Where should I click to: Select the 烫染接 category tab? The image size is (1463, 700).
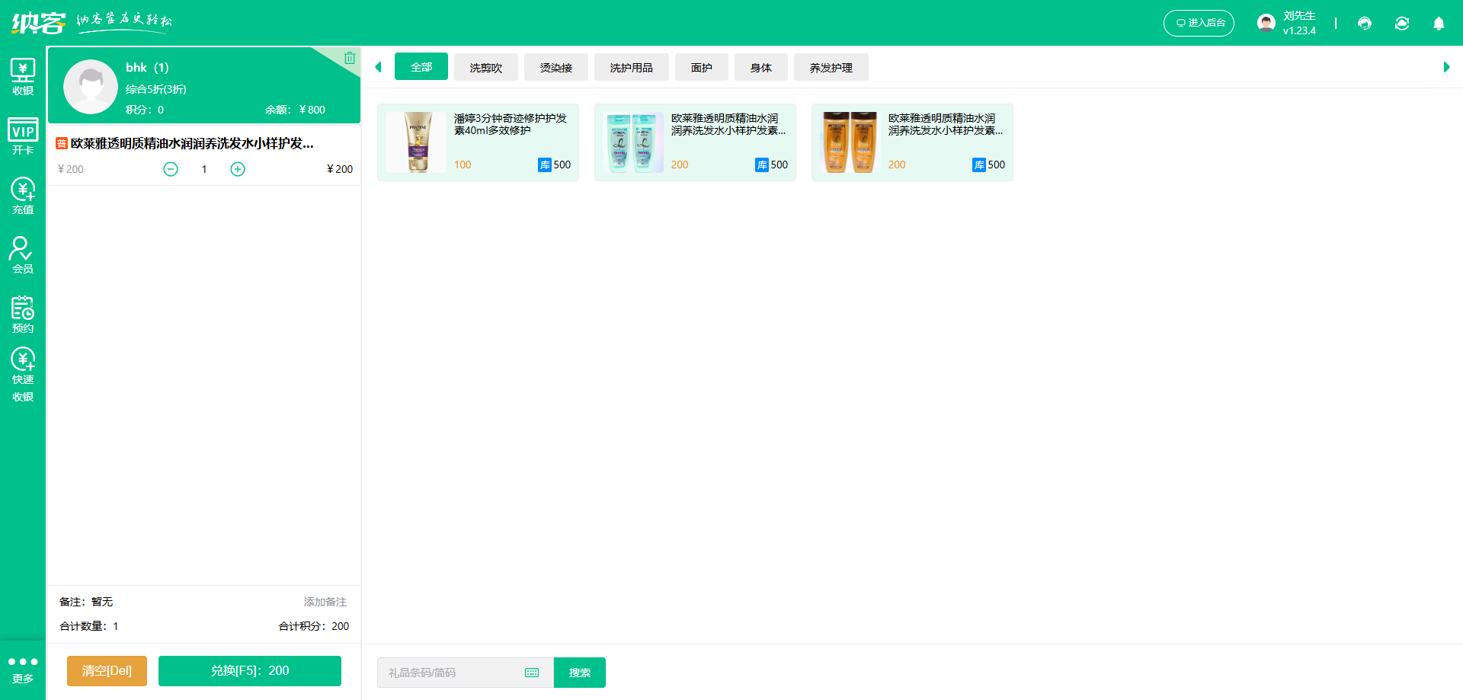point(556,67)
